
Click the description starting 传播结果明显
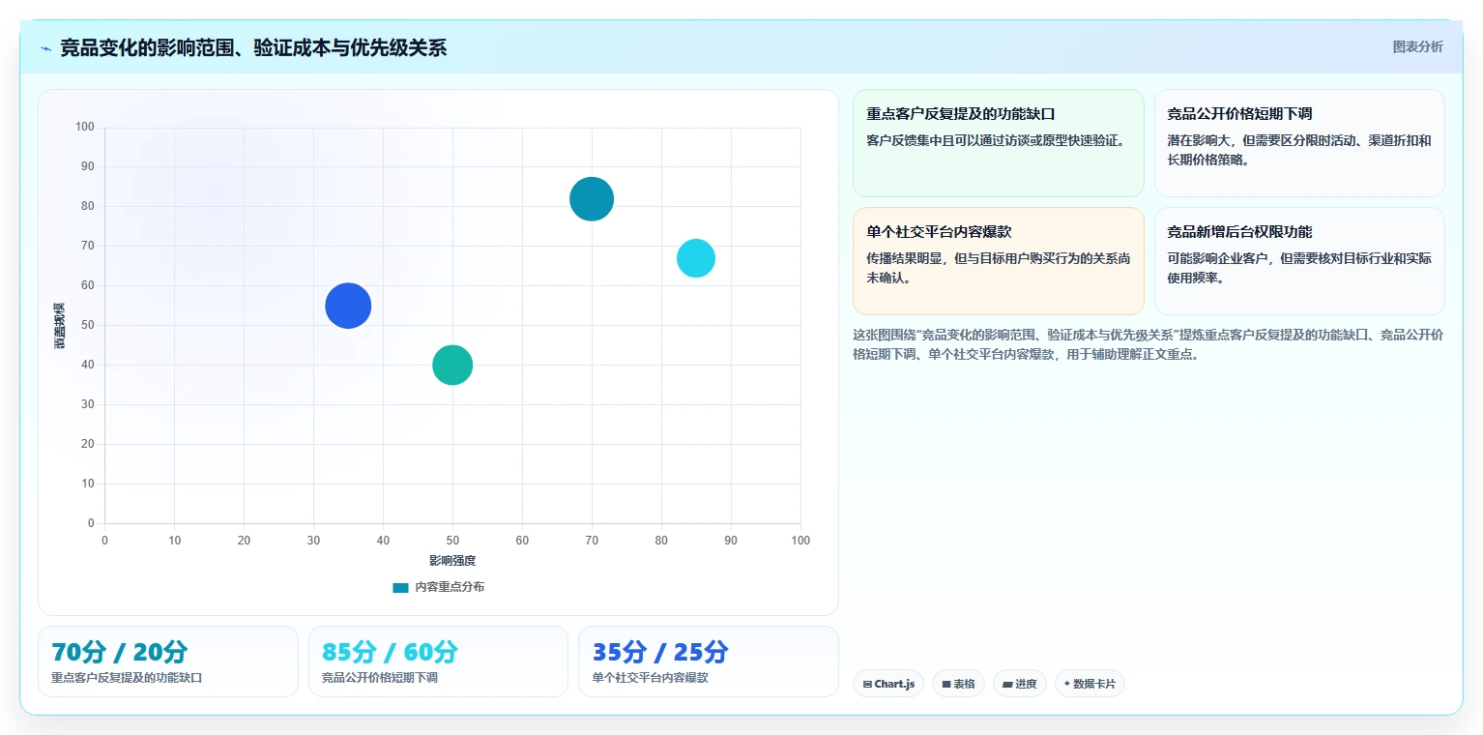[999, 269]
